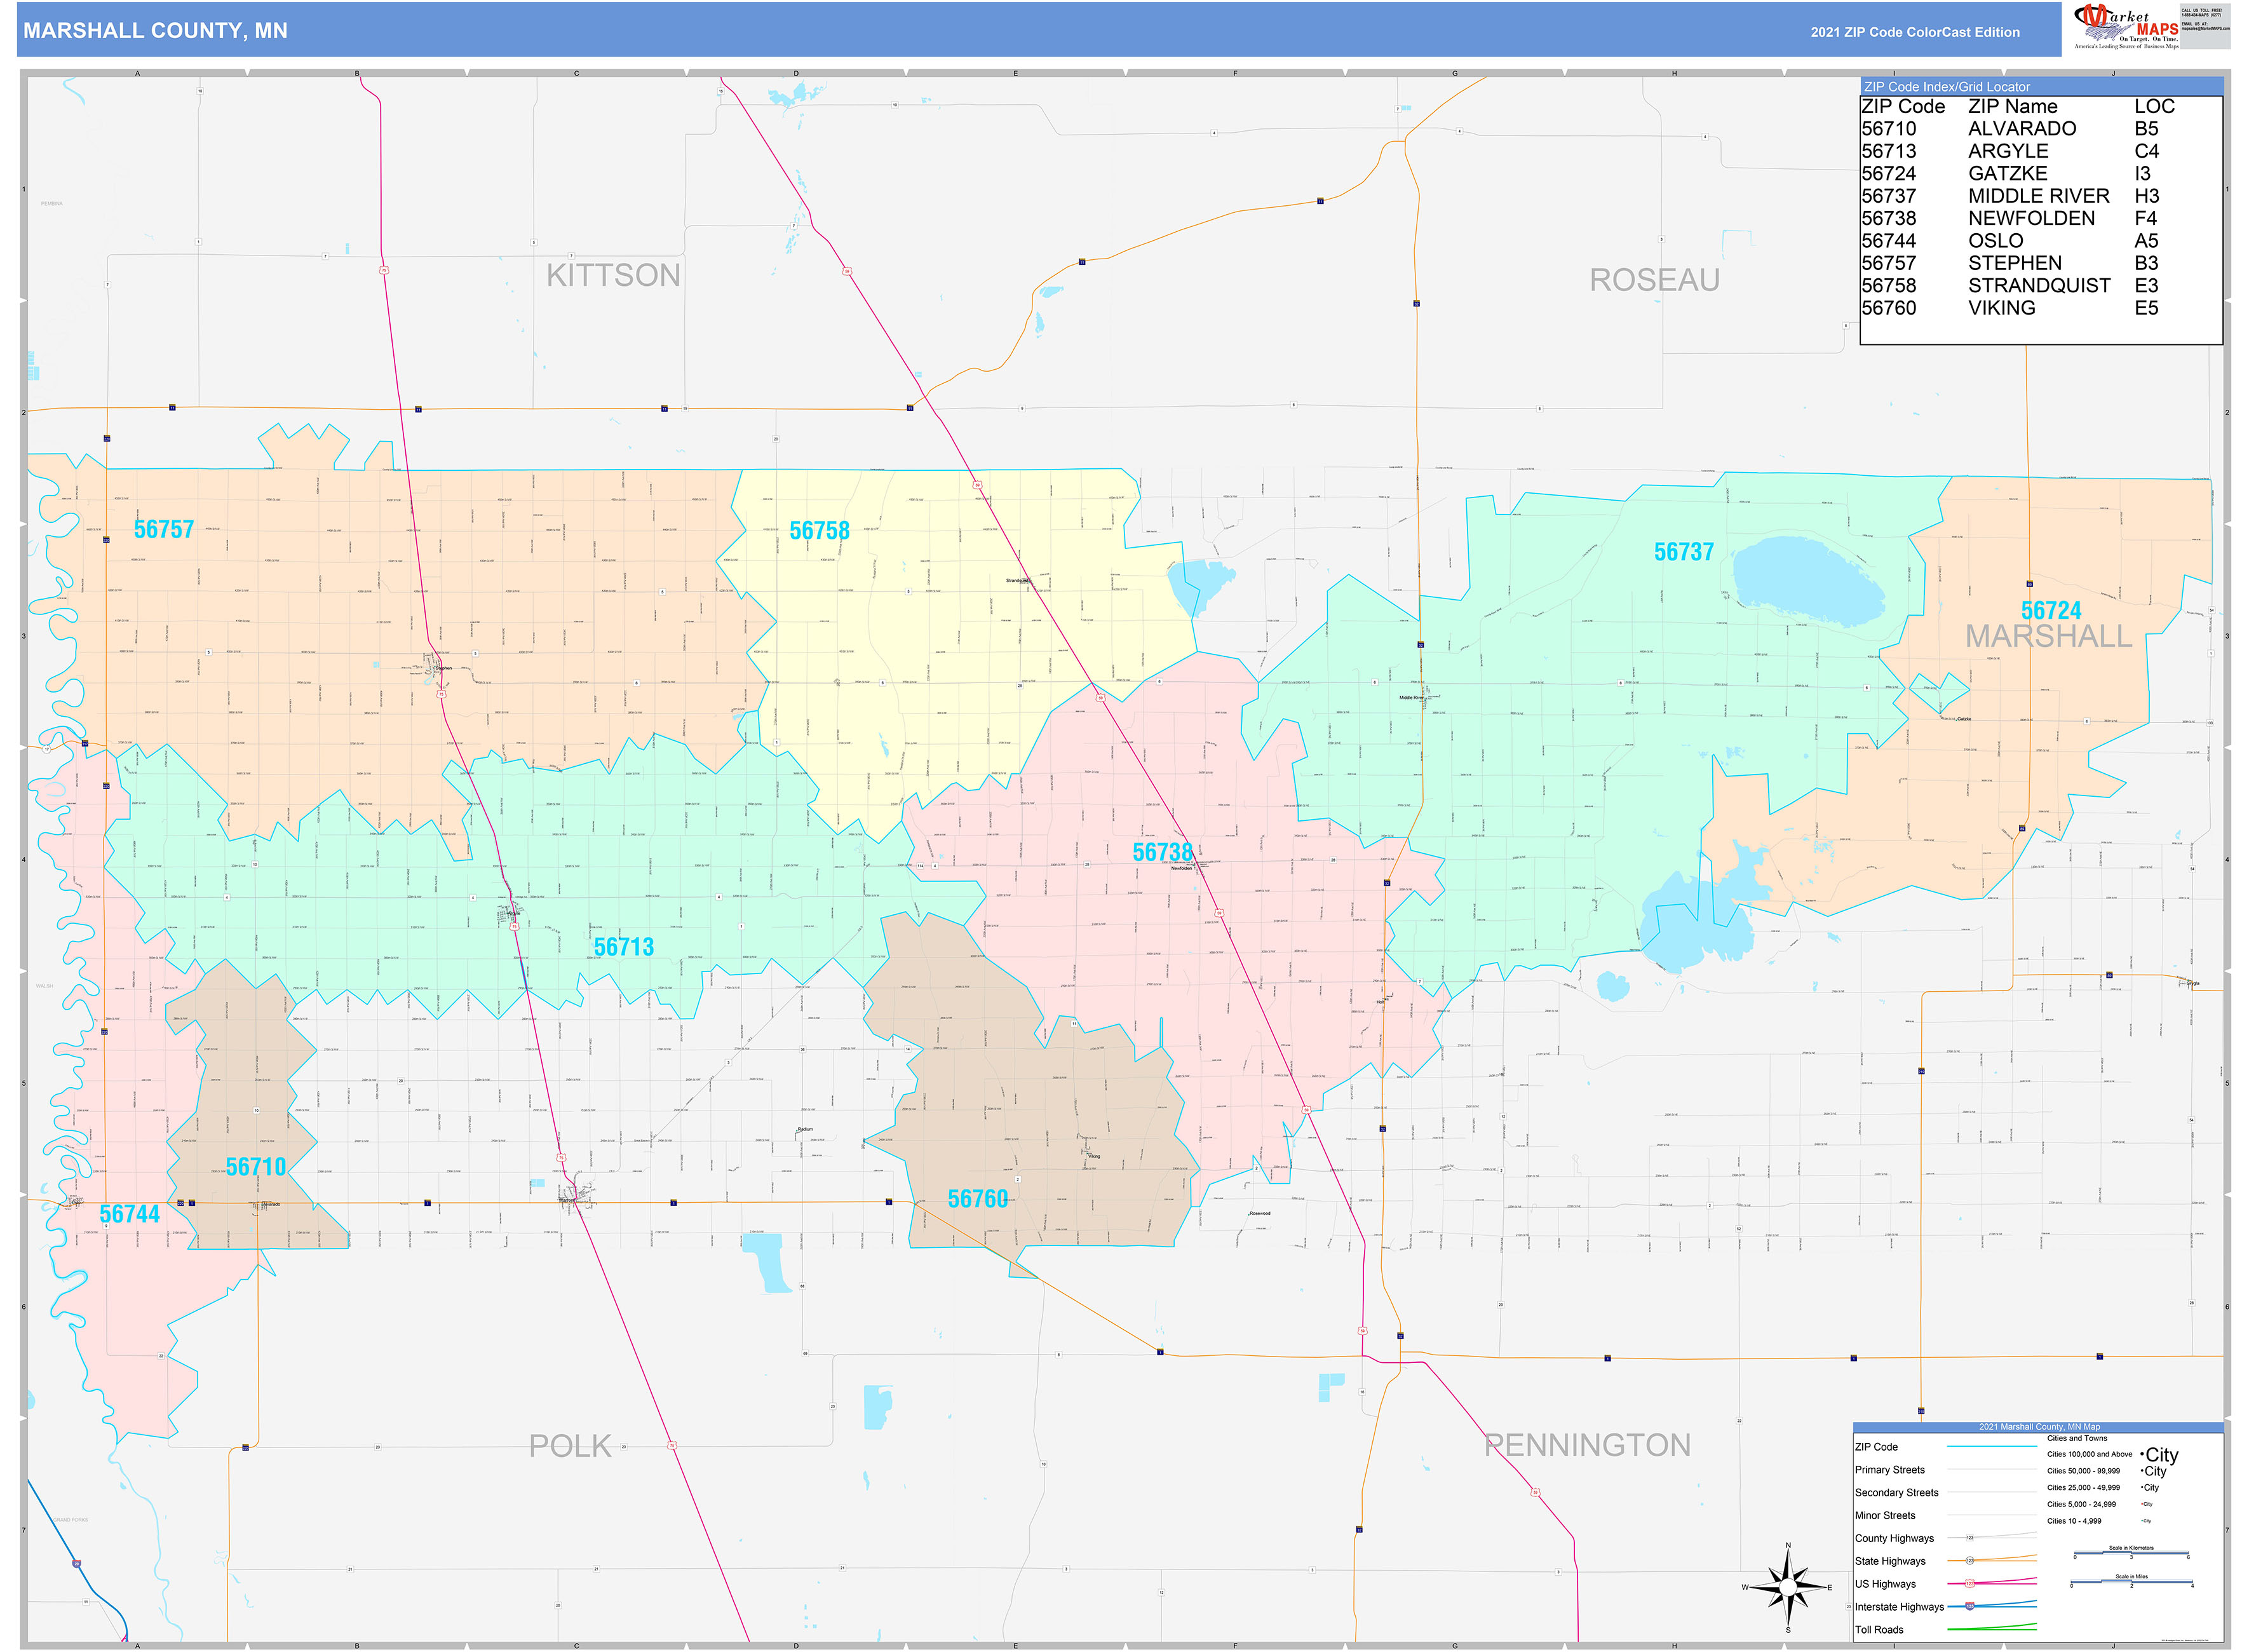Viewport: 2242px width, 1652px height.
Task: Click the Toll Roads green legend line
Action: coord(1991,1628)
